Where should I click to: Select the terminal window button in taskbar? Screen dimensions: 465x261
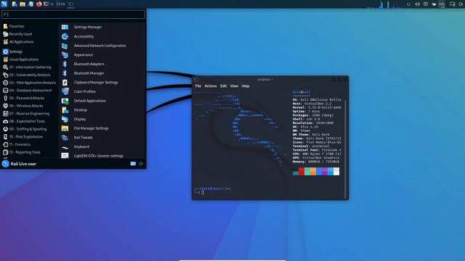tap(71, 4)
